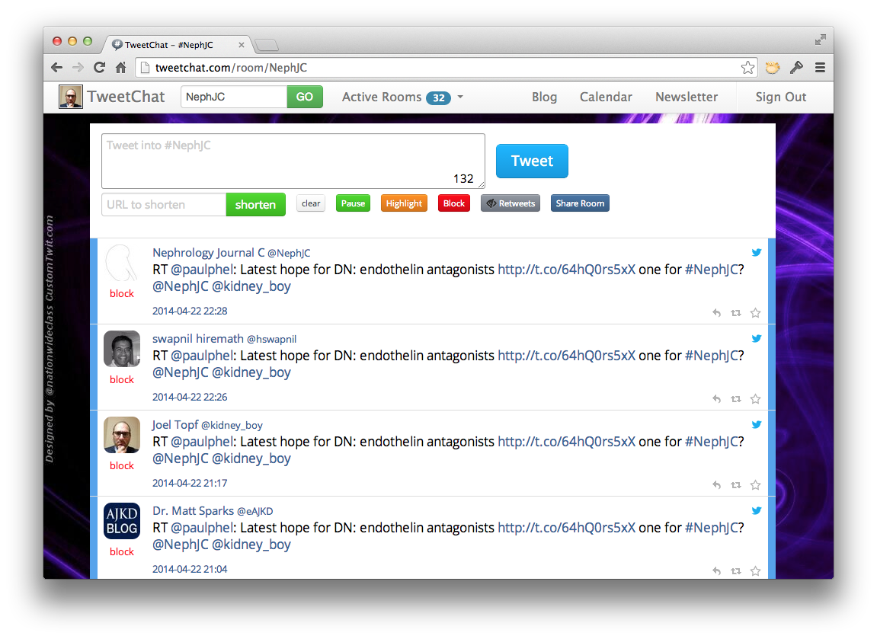Click the signed-in user avatar beside TweetChat
877x639 pixels.
point(71,97)
